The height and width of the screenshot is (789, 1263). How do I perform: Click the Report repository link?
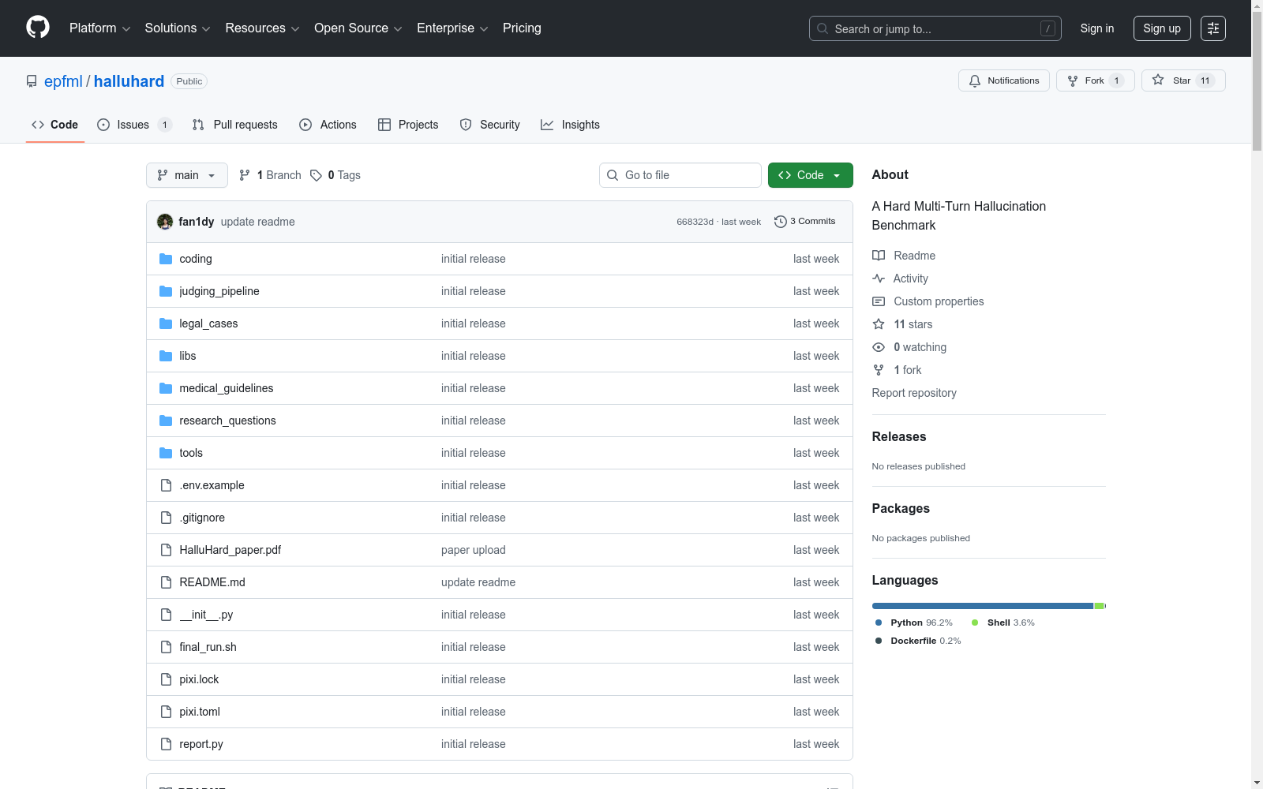914,393
